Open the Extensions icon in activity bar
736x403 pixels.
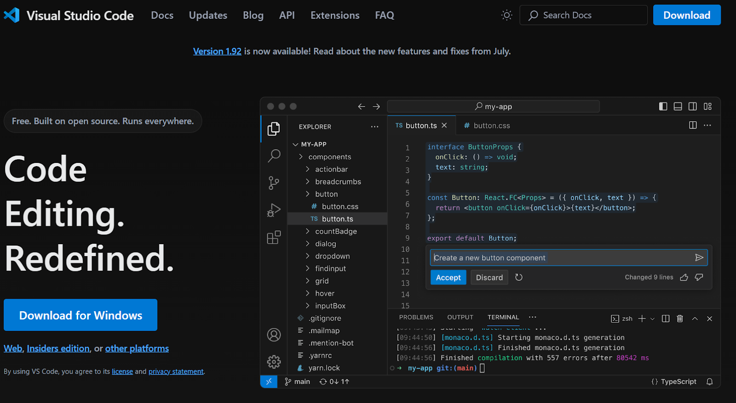[x=274, y=237]
